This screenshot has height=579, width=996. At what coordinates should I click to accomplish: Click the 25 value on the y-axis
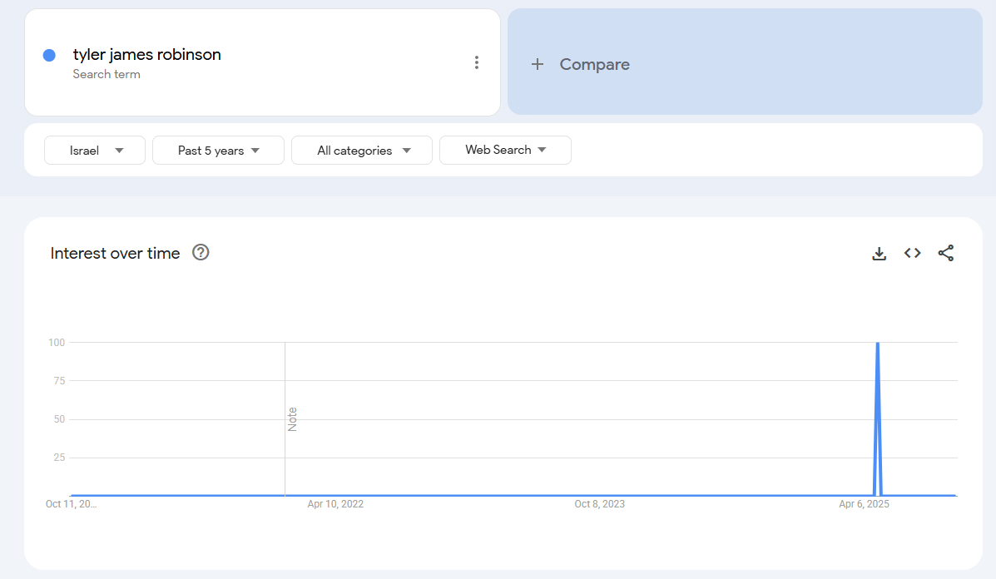click(59, 458)
